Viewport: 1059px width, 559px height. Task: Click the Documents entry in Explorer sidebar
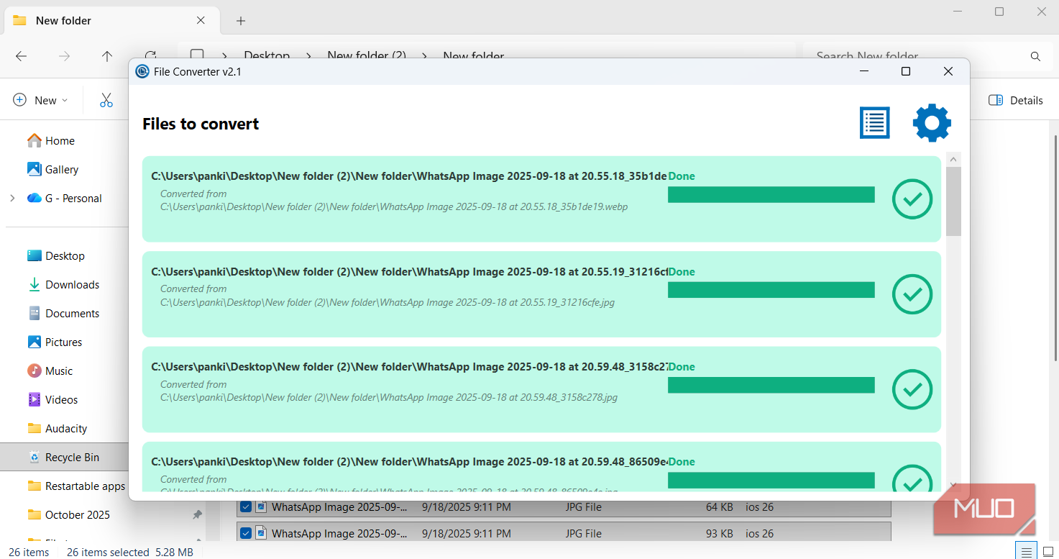coord(63,314)
